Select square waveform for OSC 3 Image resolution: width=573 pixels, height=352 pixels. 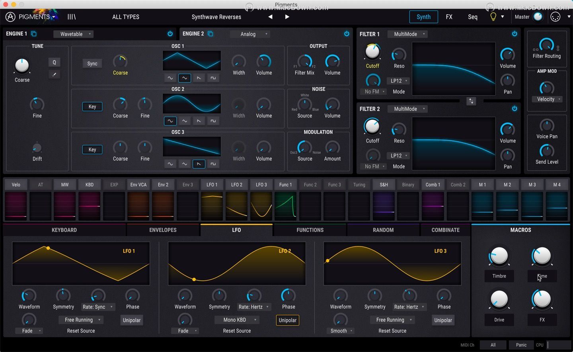coord(213,164)
